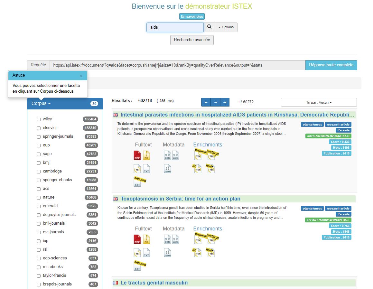Check the taylor-francis corpus checkbox
This screenshot has width=373, height=289.
pyautogui.click(x=39, y=276)
